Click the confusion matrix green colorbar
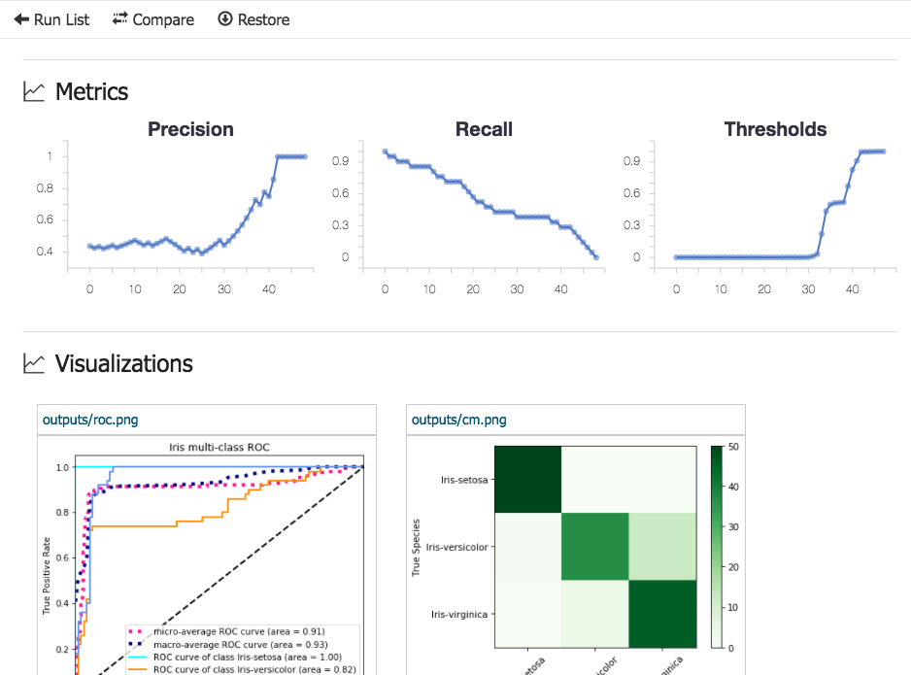 [717, 547]
